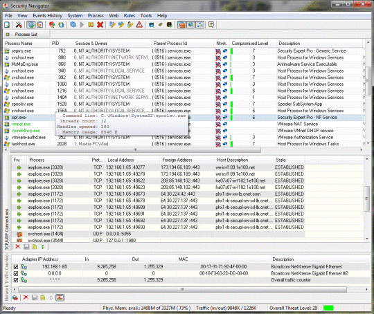This screenshot has height=314, width=374.
Task: Click the yellow export icon in Network Traffic Counter toolbar
Action: click(43, 297)
